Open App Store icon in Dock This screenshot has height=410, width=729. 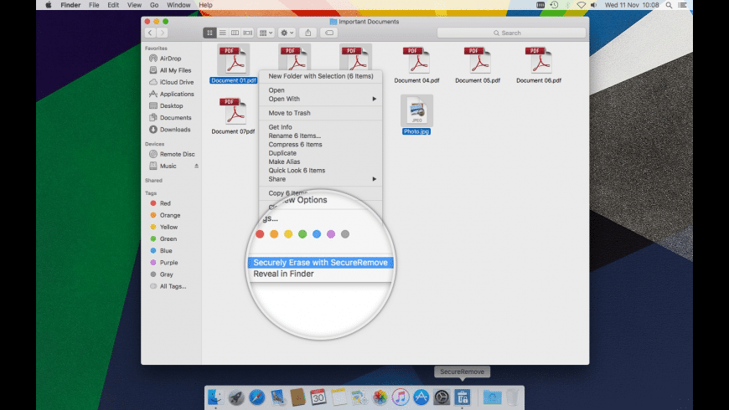tap(421, 397)
